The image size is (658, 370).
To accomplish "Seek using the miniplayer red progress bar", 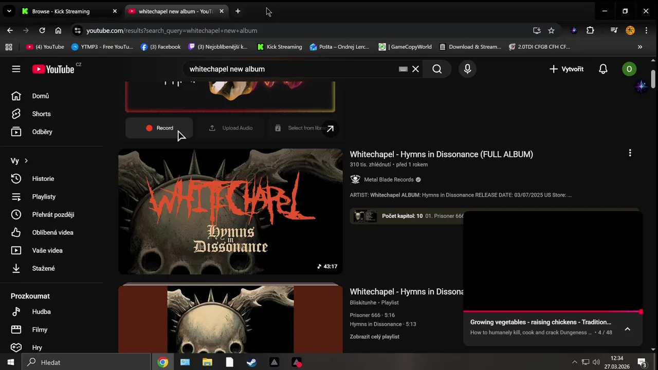I will (x=553, y=311).
